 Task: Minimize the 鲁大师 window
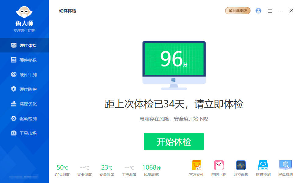point(281,11)
